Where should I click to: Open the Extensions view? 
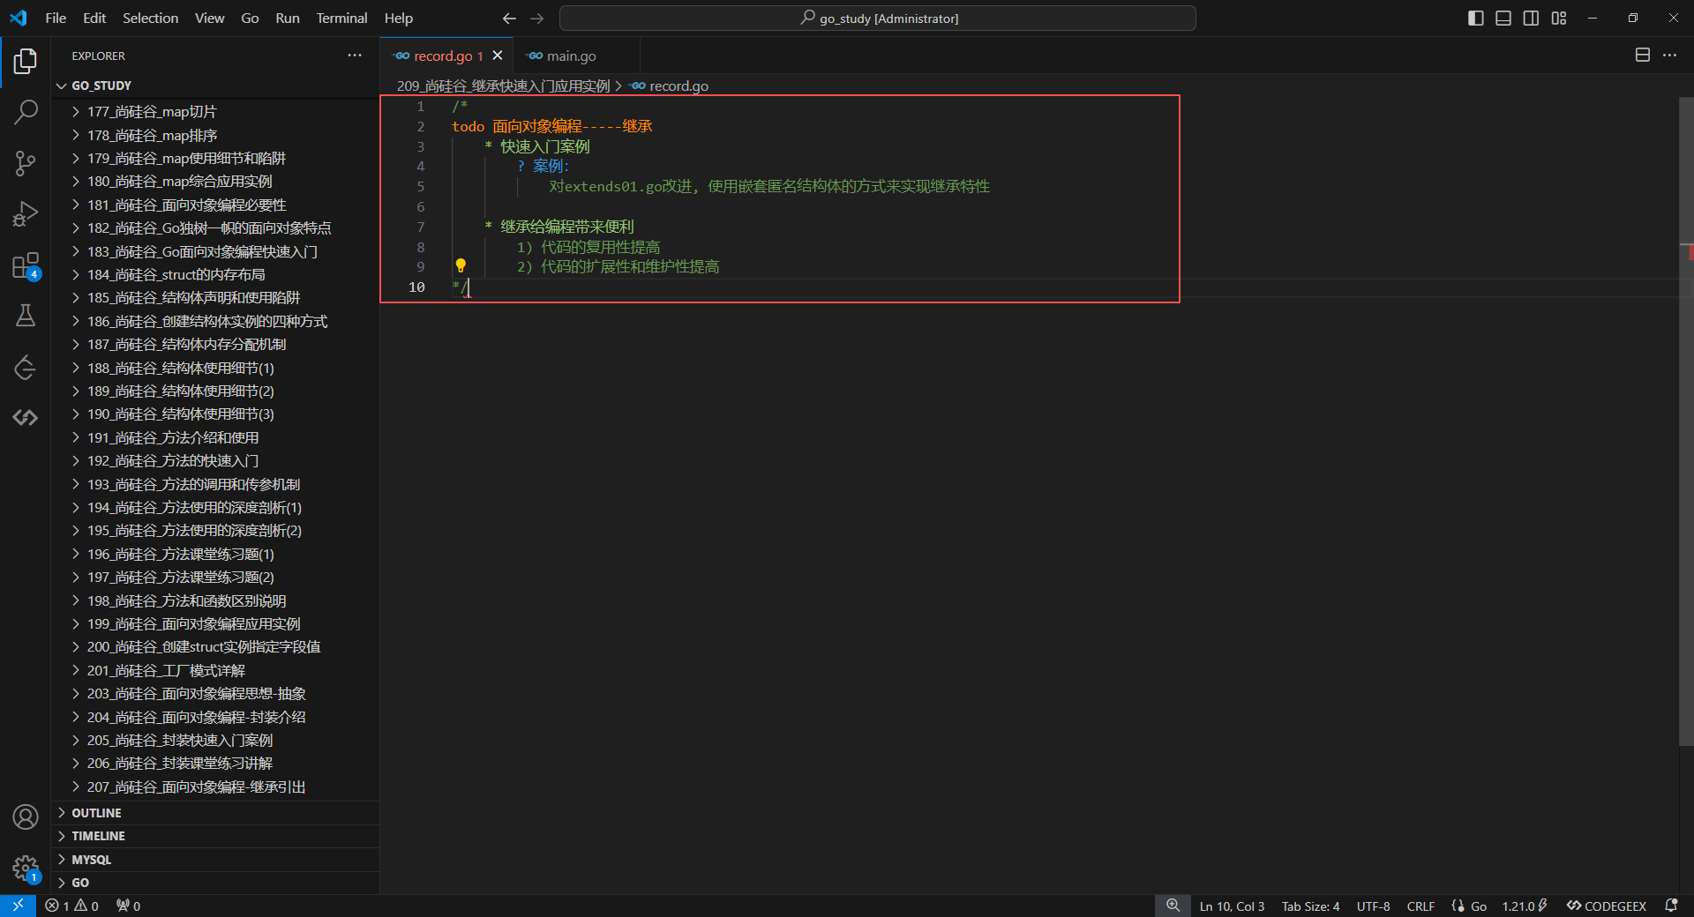coord(26,265)
